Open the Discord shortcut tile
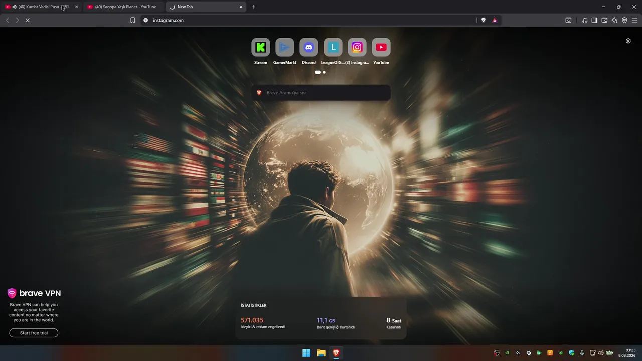This screenshot has height=361, width=642. point(309,47)
